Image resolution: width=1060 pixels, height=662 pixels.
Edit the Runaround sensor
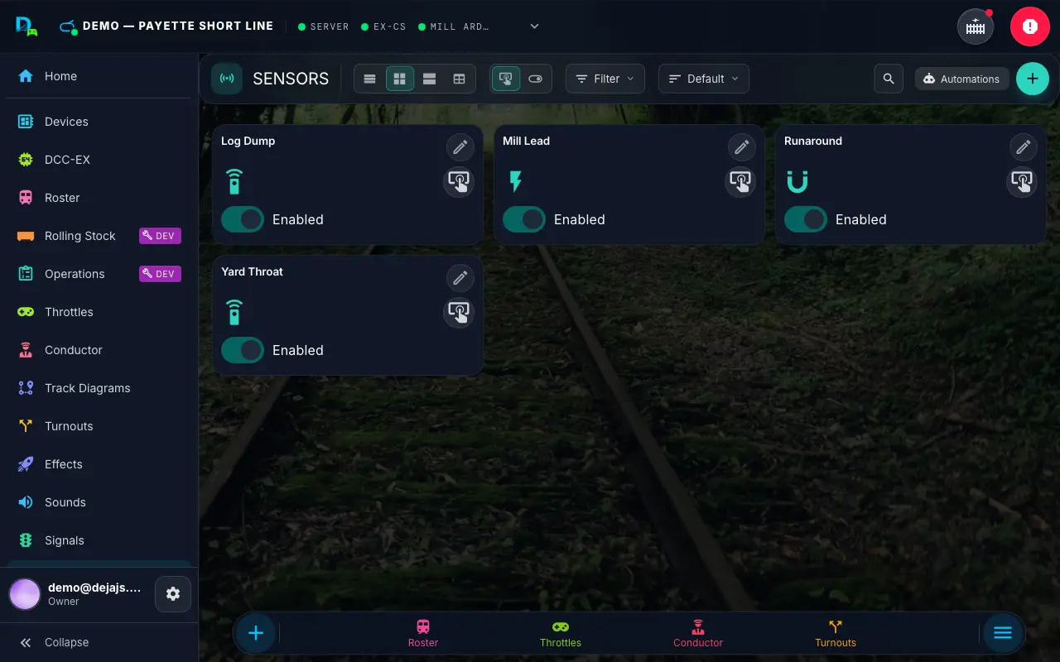pyautogui.click(x=1024, y=147)
